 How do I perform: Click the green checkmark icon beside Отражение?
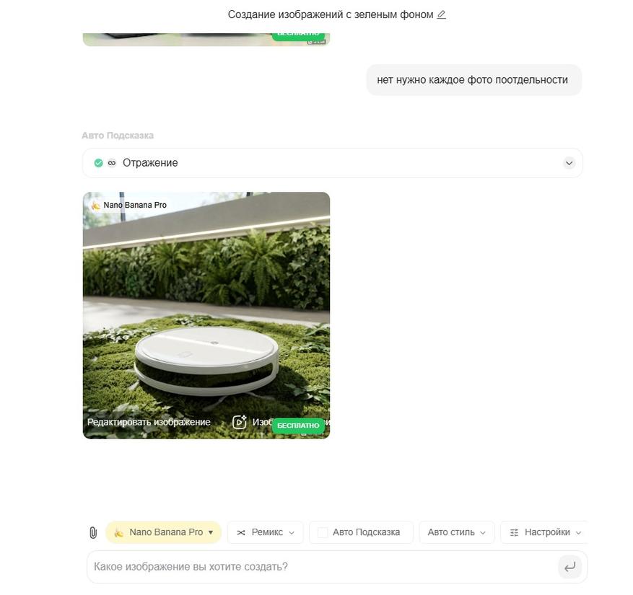coord(98,163)
